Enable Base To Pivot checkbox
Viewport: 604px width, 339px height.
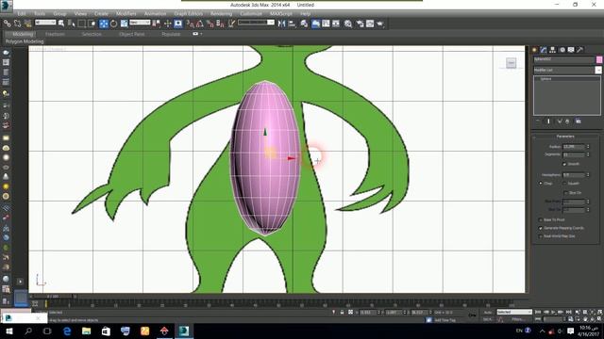[x=541, y=219]
